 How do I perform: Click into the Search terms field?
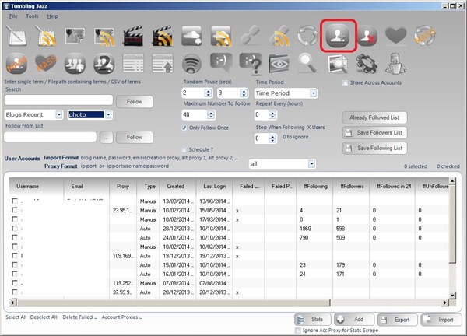pyautogui.click(x=58, y=100)
